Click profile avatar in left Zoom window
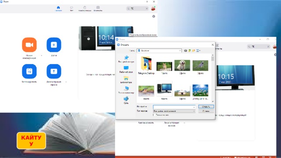 pyautogui.click(x=153, y=8)
